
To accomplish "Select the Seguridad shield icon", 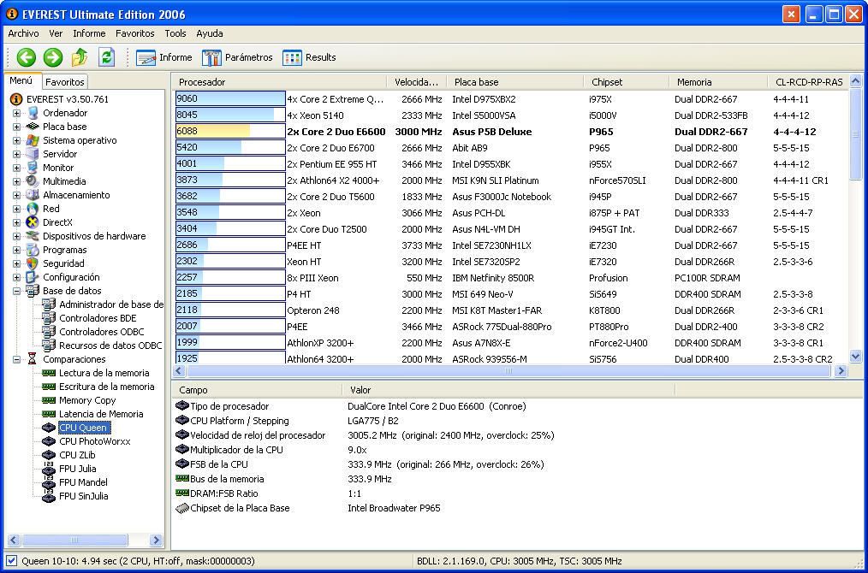I will click(33, 263).
